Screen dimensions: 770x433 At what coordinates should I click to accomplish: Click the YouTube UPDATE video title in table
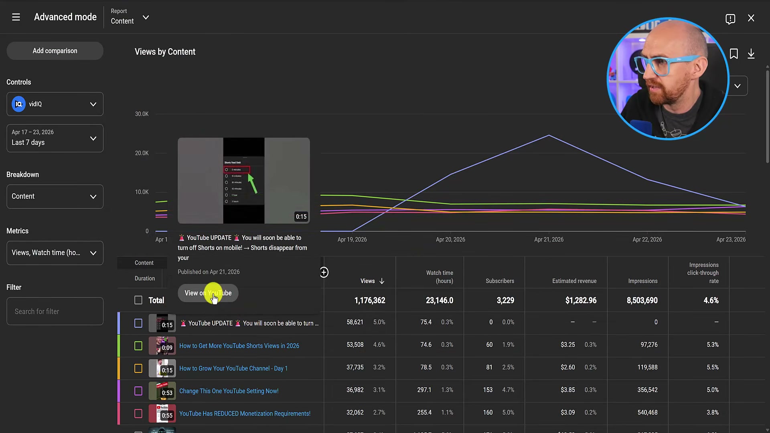249,323
